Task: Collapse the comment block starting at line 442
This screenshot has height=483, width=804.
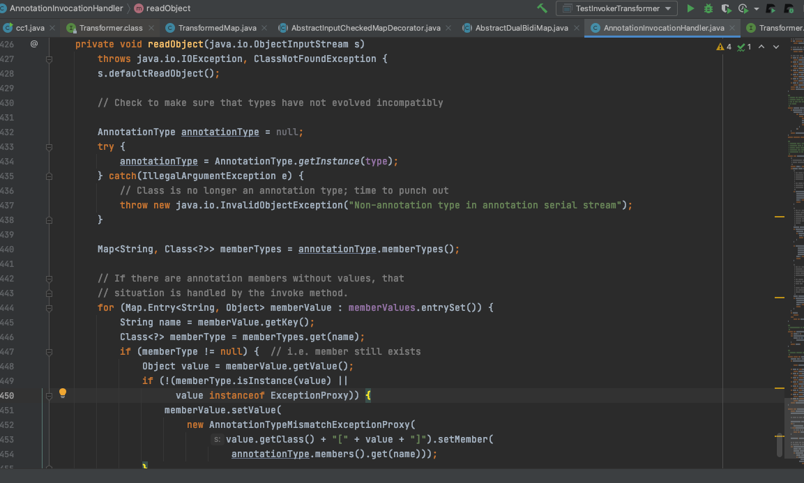Action: tap(50, 279)
